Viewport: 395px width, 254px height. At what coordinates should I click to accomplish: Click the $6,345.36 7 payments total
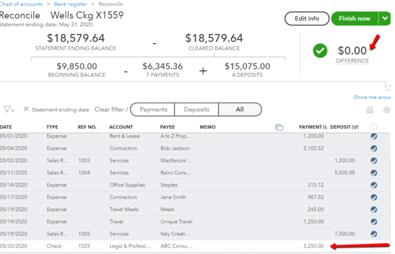162,69
